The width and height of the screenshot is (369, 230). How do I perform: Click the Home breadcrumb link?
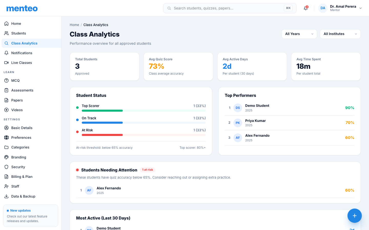tap(74, 25)
